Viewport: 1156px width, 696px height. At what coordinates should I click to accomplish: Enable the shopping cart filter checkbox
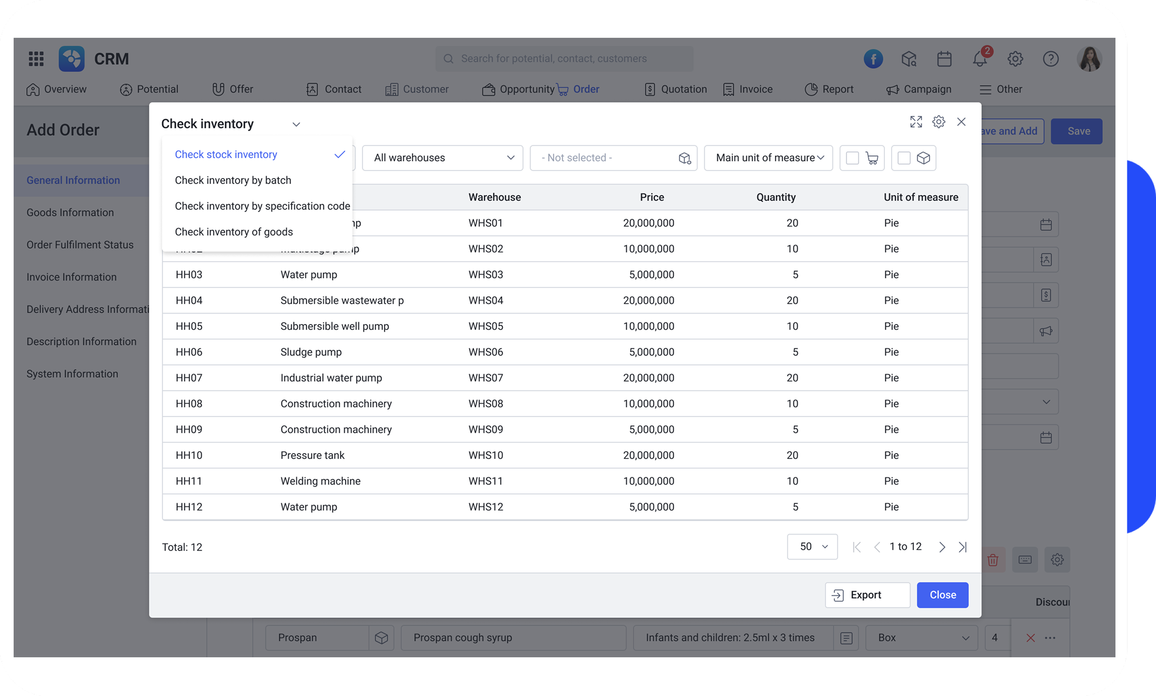(x=852, y=158)
